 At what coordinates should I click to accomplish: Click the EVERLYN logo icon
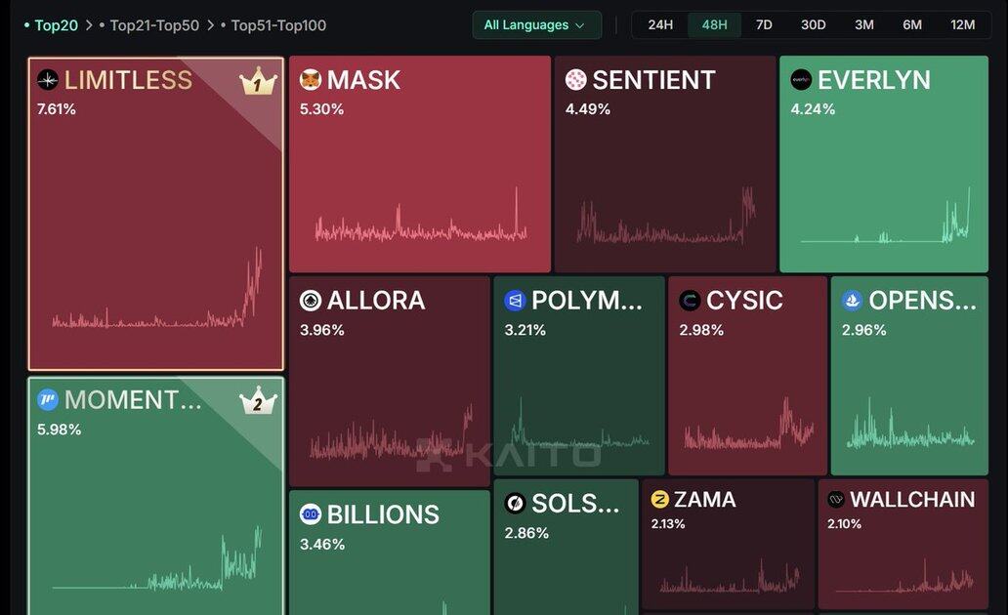click(x=802, y=80)
